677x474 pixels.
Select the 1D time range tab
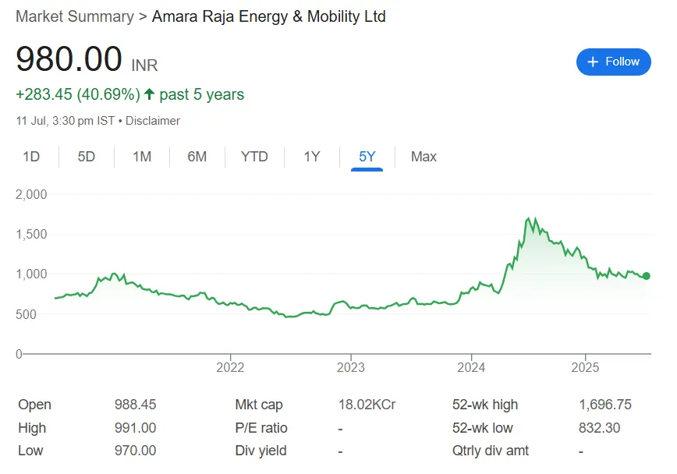(x=31, y=157)
